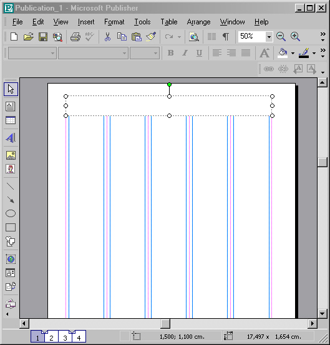330x345 pixels.
Task: Select the Arrow drawing tool
Action: 11,200
